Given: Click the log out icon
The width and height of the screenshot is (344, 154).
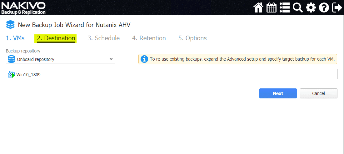Looking at the screenshot, I should point(337,7).
